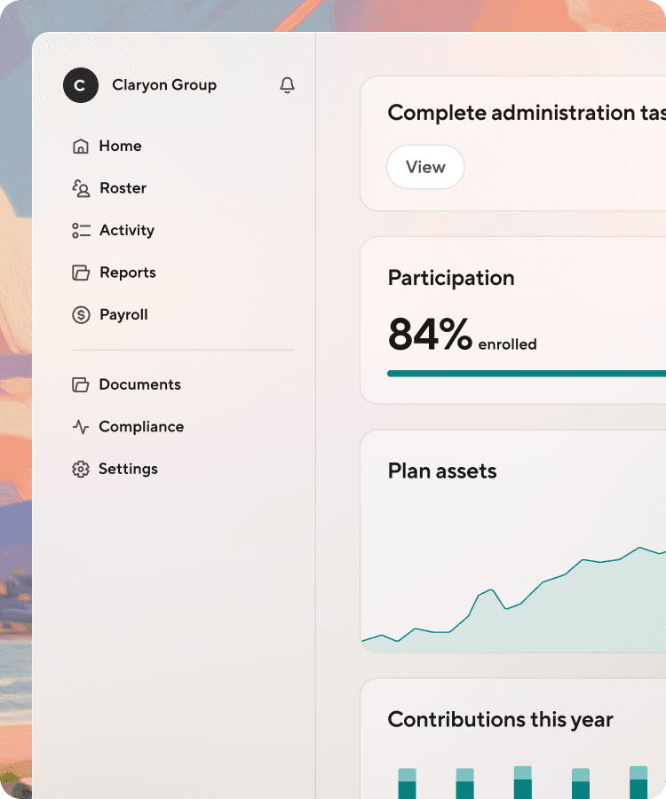Click the Settings gear icon

pyautogui.click(x=80, y=469)
